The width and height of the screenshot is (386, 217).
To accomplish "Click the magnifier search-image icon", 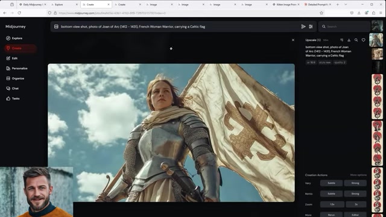I will [x=356, y=40].
